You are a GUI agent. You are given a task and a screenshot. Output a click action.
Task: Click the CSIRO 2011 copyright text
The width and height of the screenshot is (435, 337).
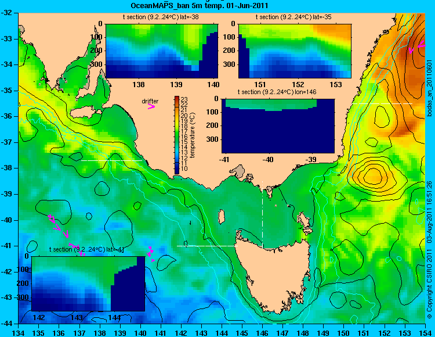tap(430, 283)
